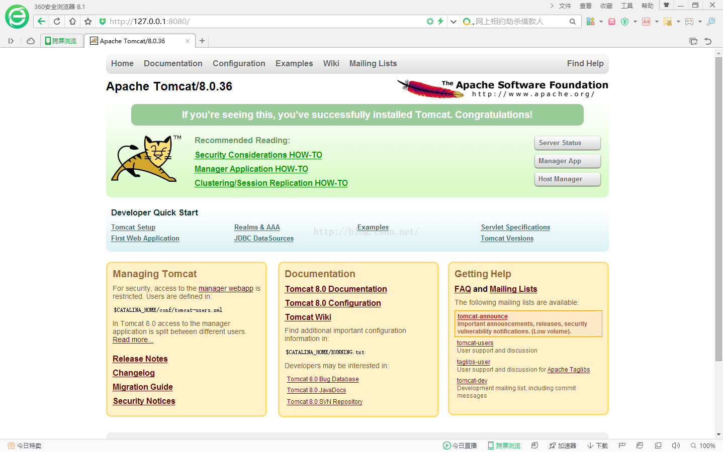Go back with the green arrow button
723x452 pixels.
41,21
